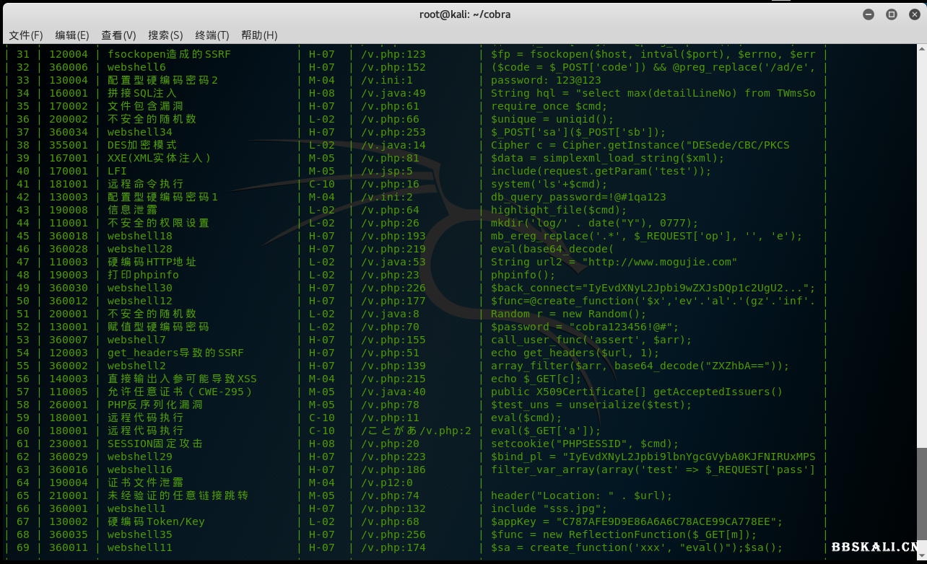
Task: Open the 文件(F) menu
Action: coord(25,35)
